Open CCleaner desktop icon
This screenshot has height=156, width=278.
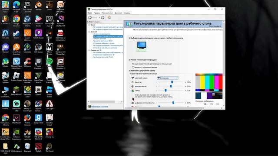click(x=27, y=62)
